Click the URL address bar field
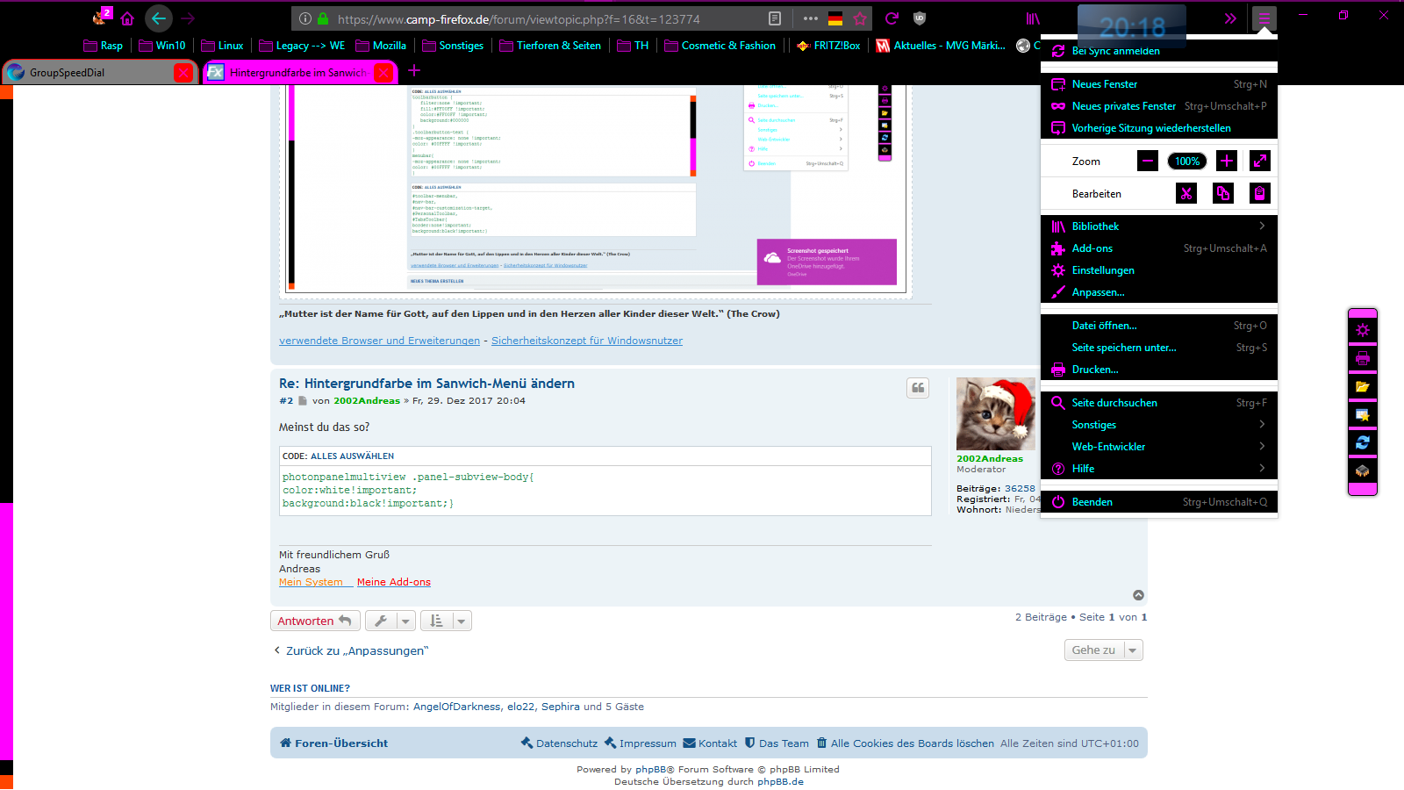This screenshot has width=1404, height=790. 544,18
